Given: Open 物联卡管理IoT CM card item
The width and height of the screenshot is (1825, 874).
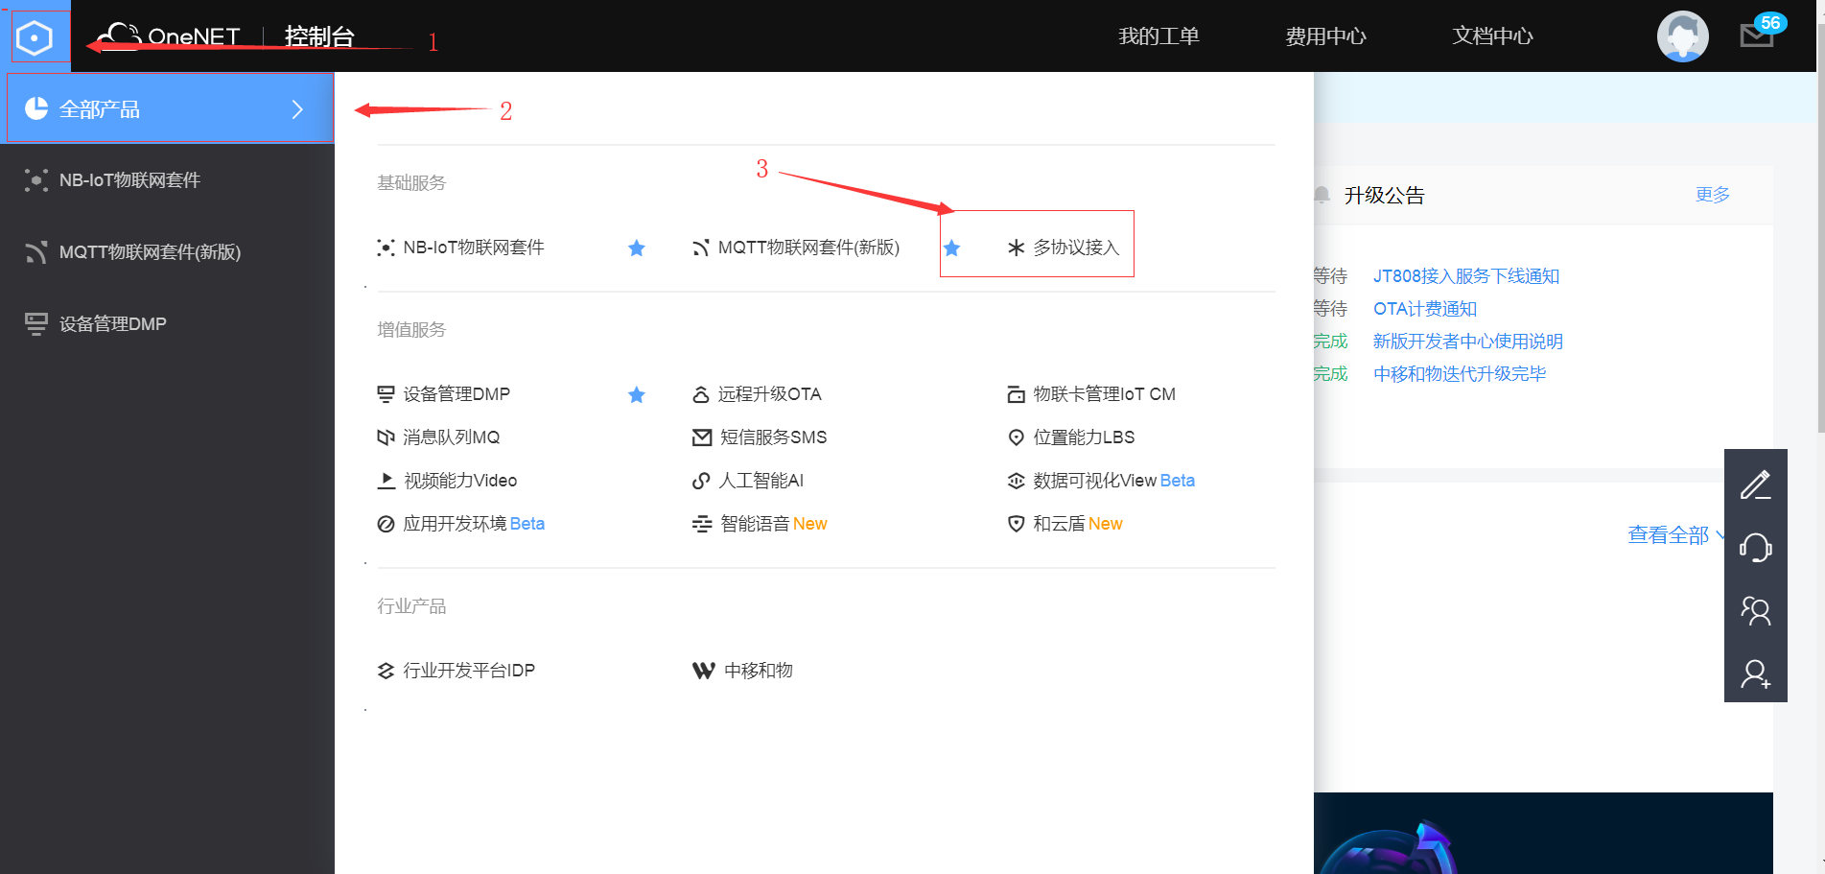Looking at the screenshot, I should coord(1091,394).
